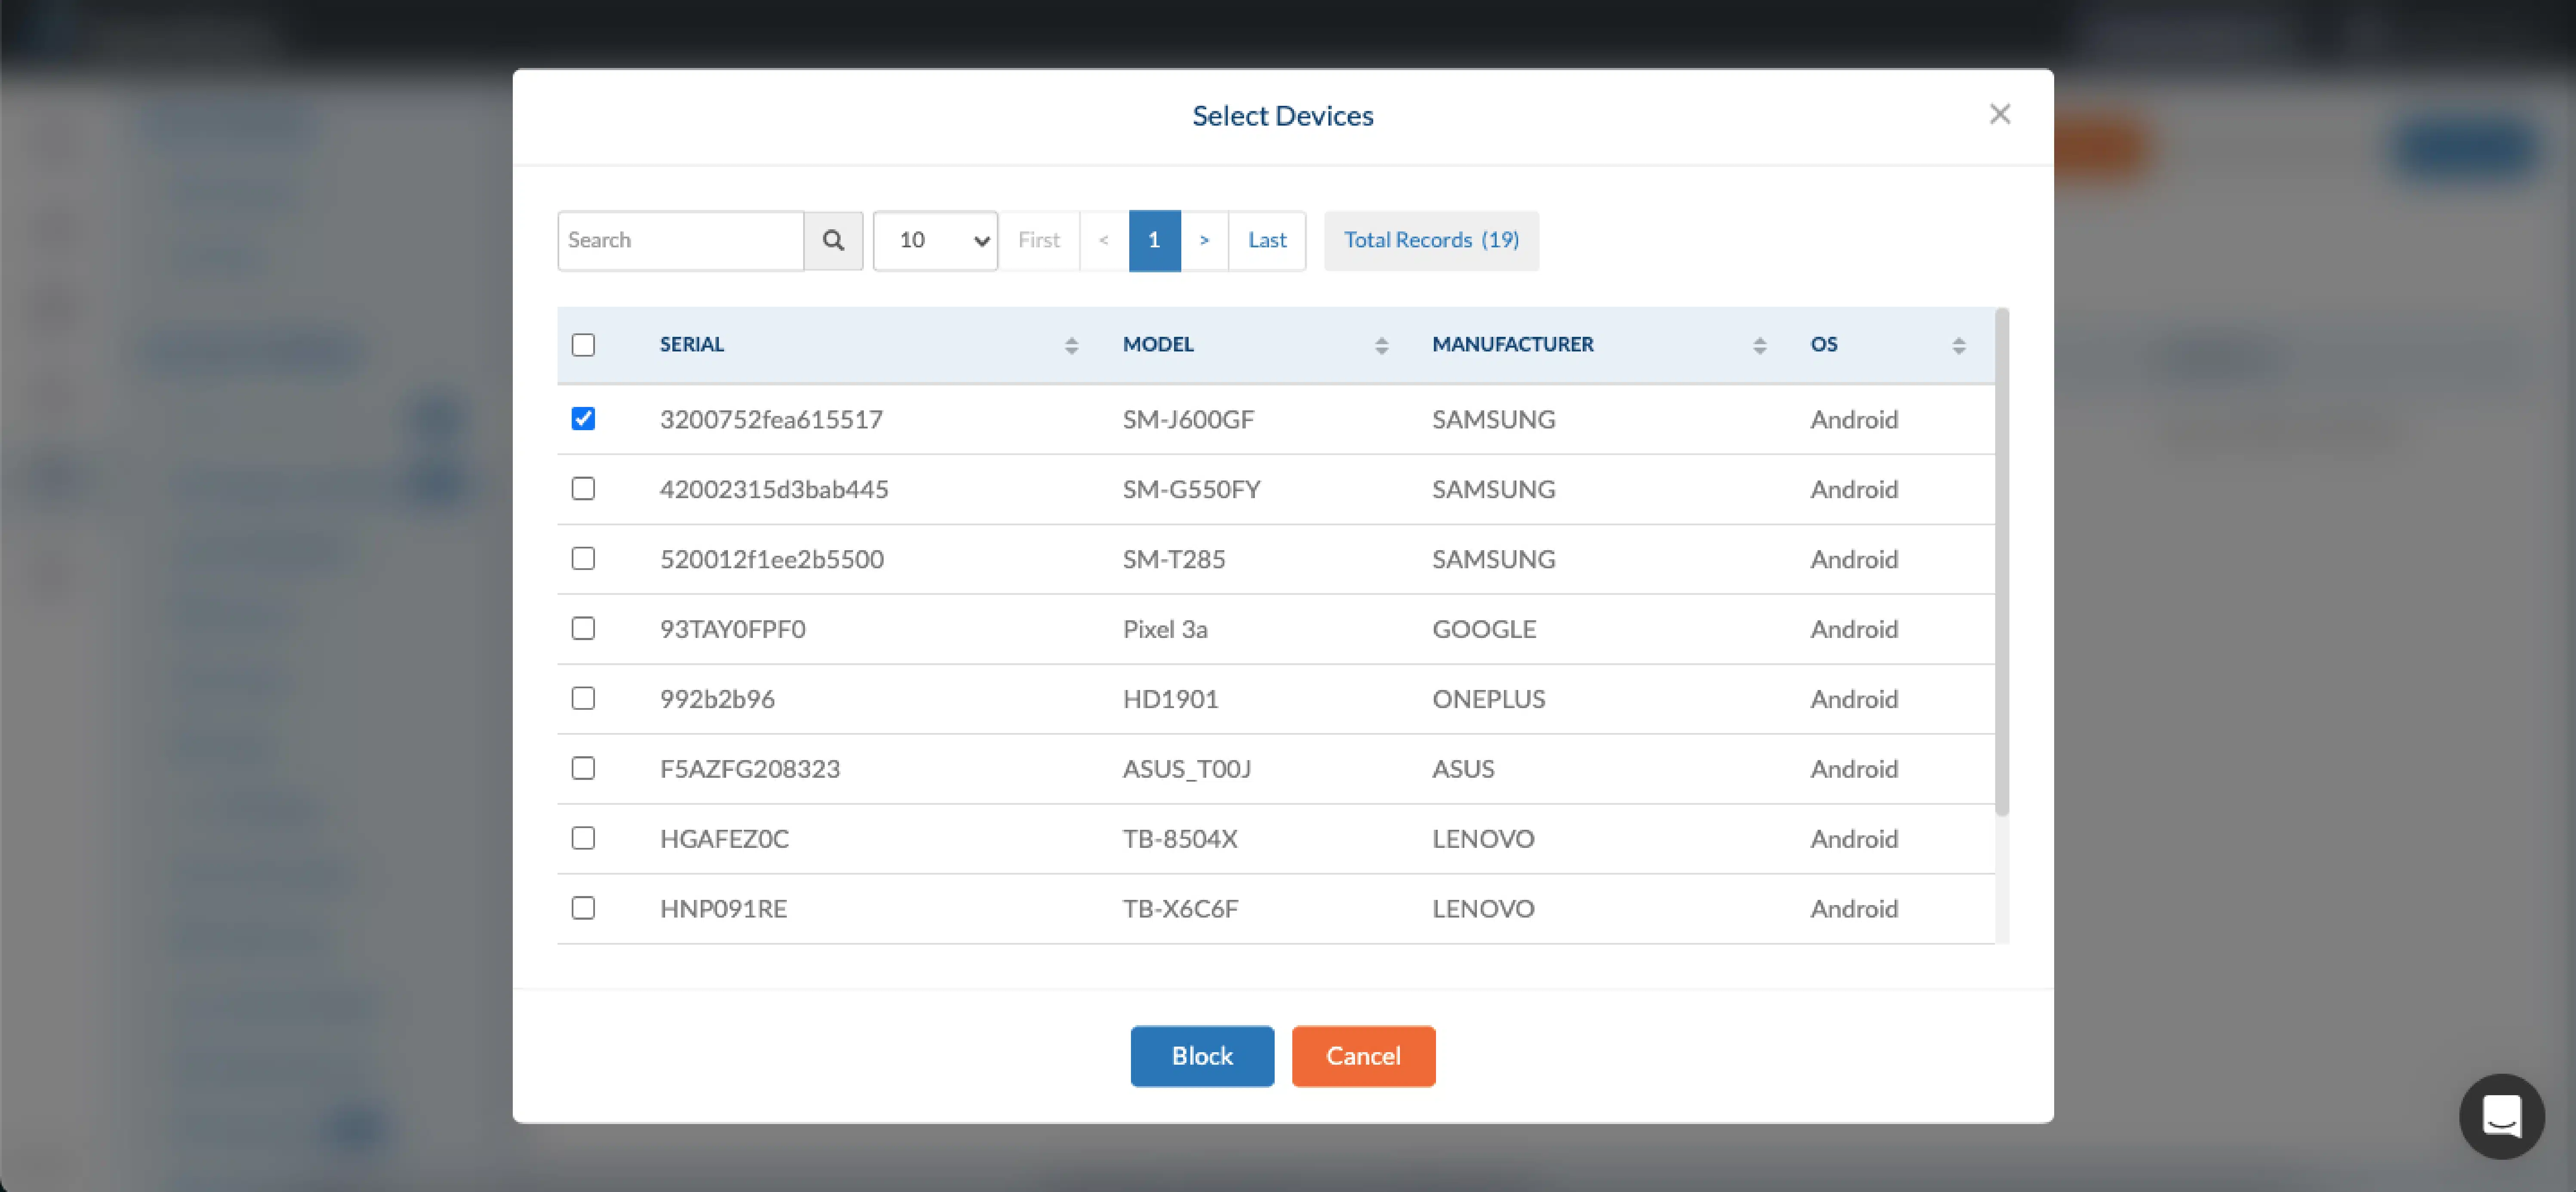
Task: Jump to Last page
Action: [x=1267, y=240]
